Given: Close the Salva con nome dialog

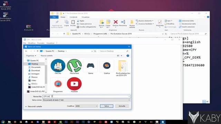Looking at the screenshot, I should tap(129, 46).
